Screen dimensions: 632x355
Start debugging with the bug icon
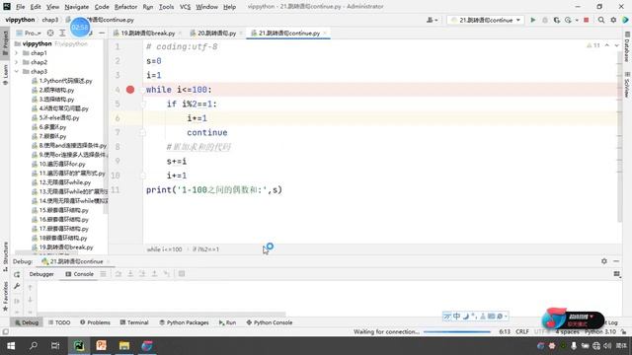pos(545,20)
